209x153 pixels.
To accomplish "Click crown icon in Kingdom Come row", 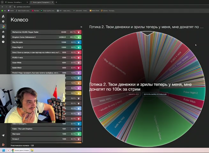I will click(79, 37).
